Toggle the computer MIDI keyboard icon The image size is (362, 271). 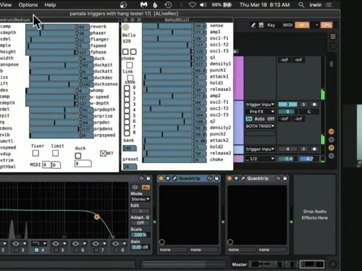click(x=261, y=25)
